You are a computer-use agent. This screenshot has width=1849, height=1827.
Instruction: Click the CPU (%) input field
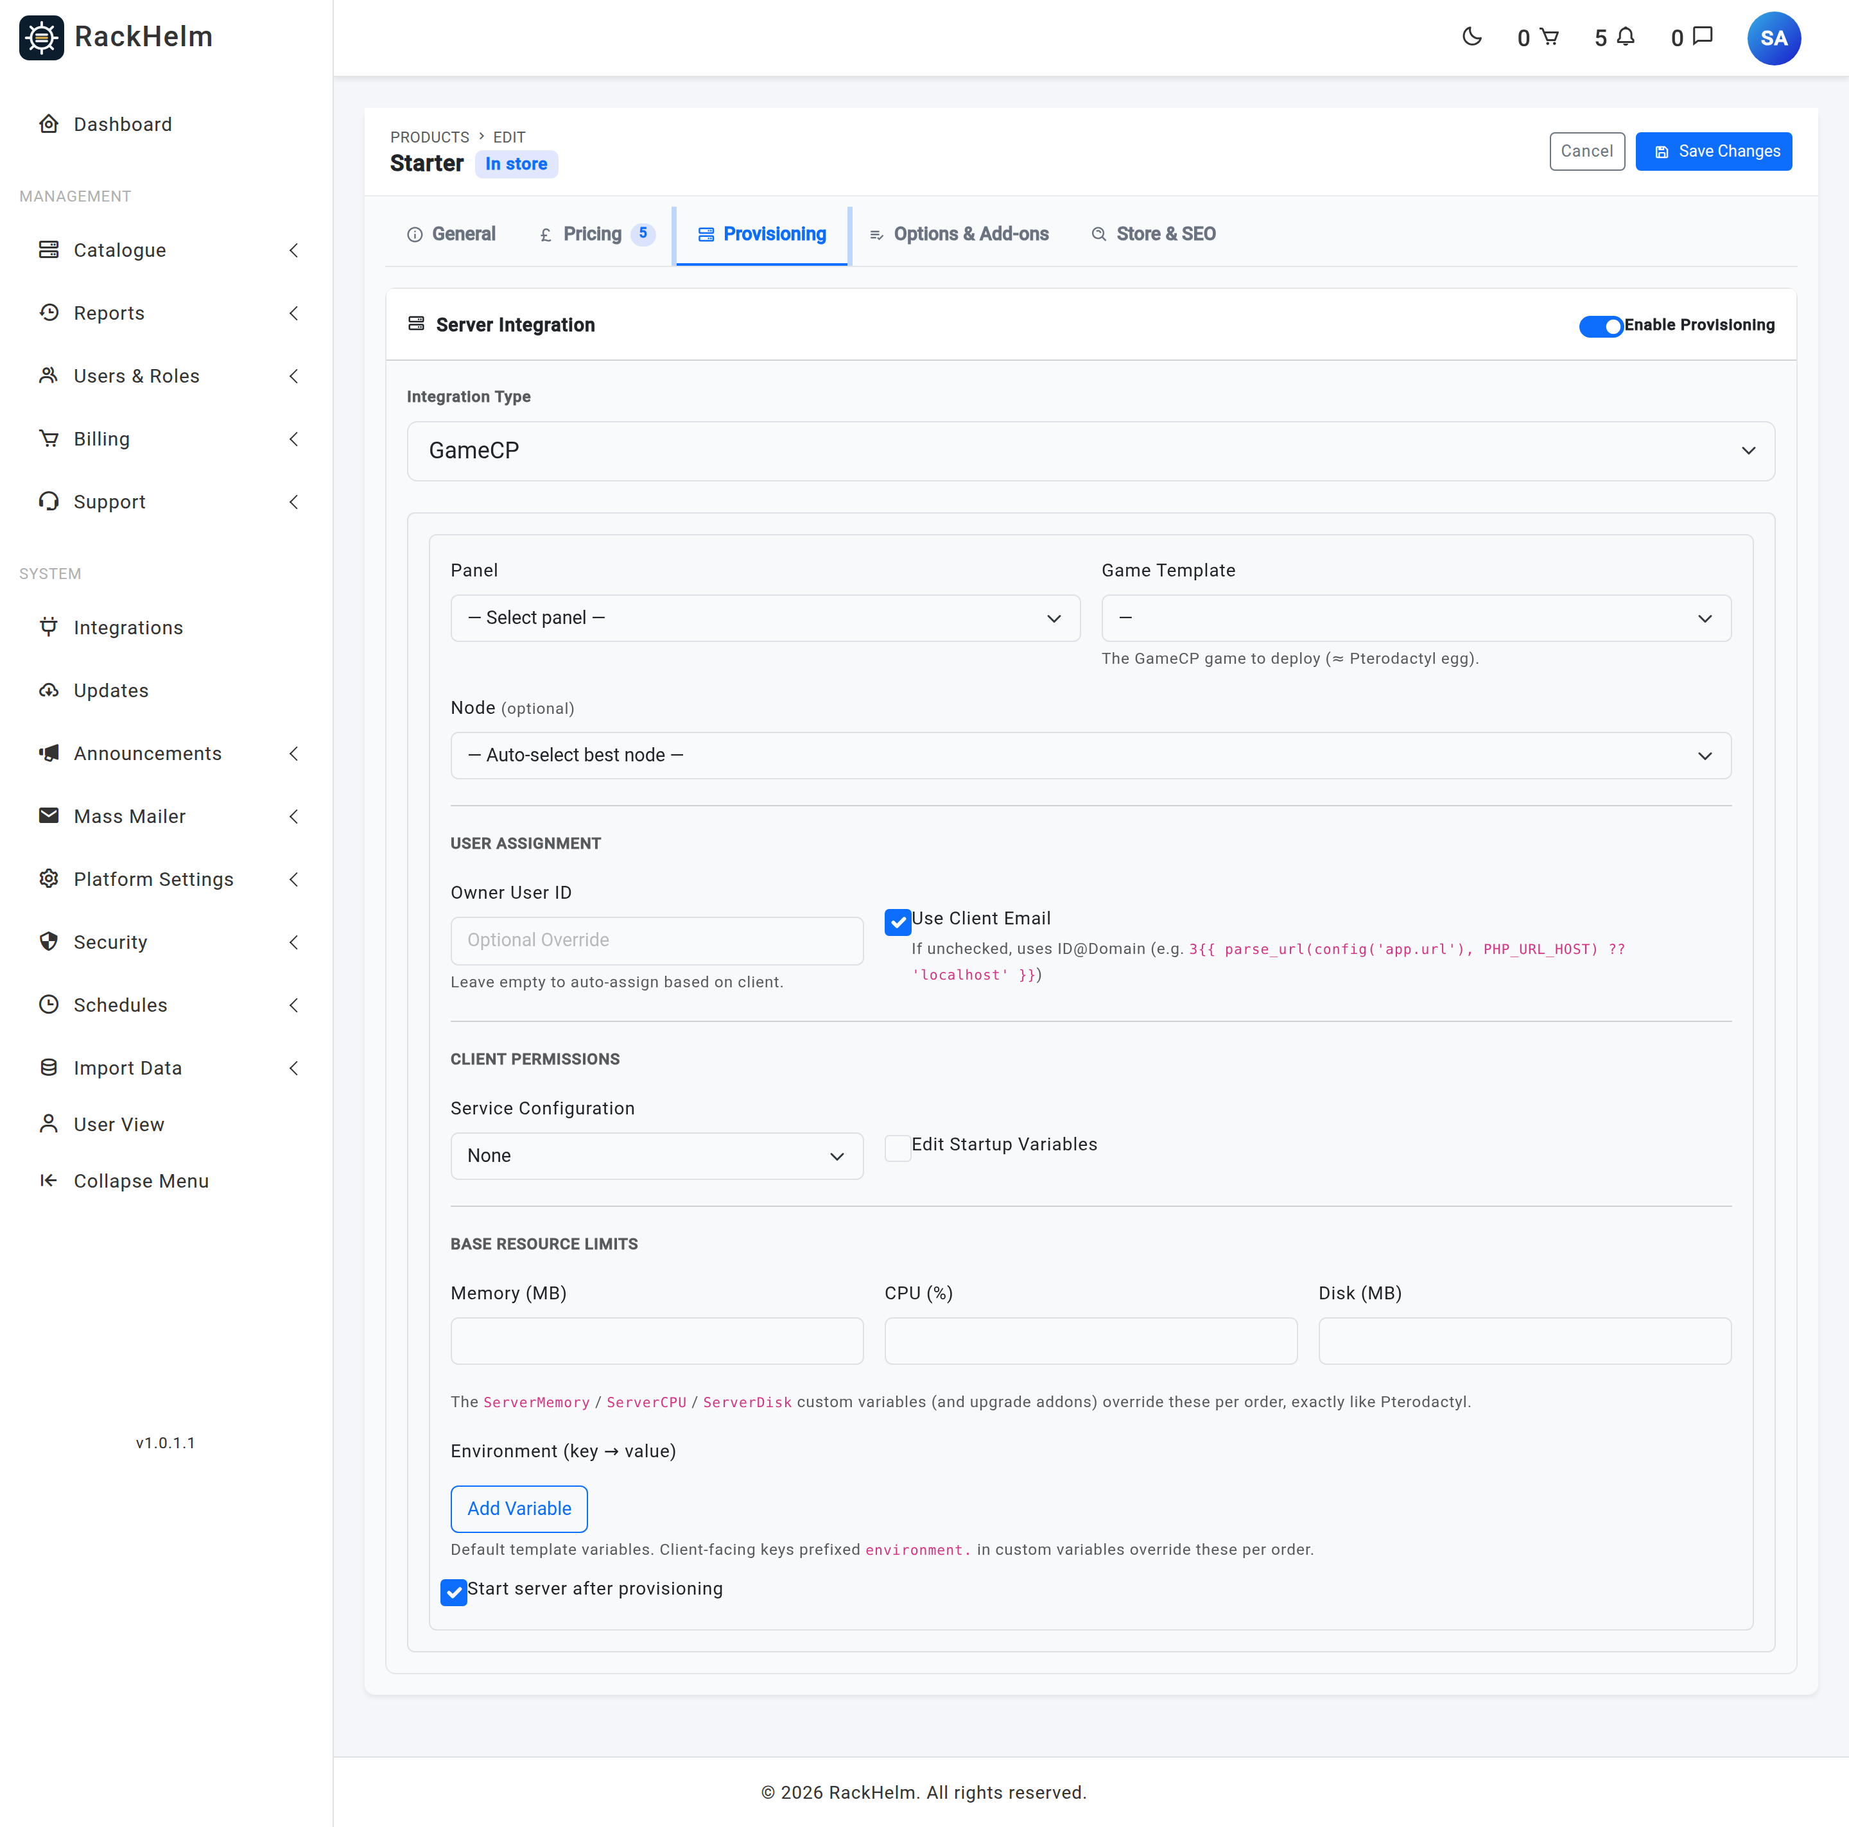tap(1091, 1341)
